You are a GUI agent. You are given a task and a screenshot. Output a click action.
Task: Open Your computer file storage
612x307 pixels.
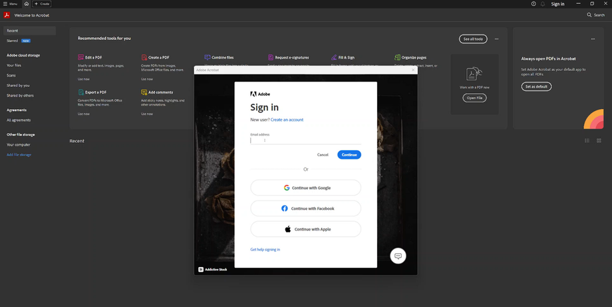point(19,145)
